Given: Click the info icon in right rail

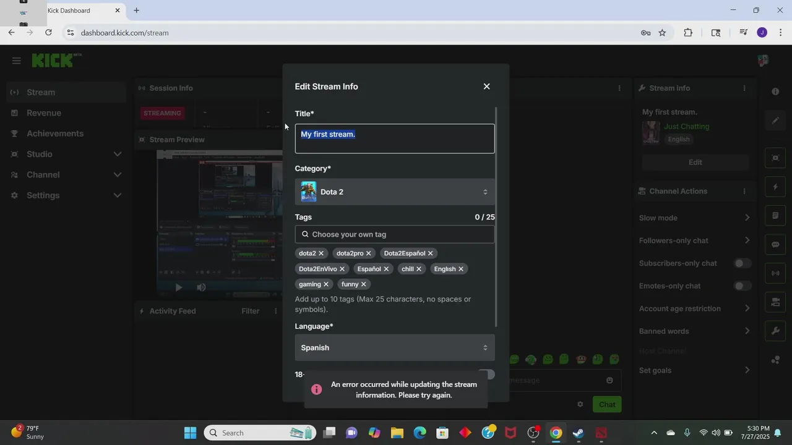Looking at the screenshot, I should coord(775,91).
